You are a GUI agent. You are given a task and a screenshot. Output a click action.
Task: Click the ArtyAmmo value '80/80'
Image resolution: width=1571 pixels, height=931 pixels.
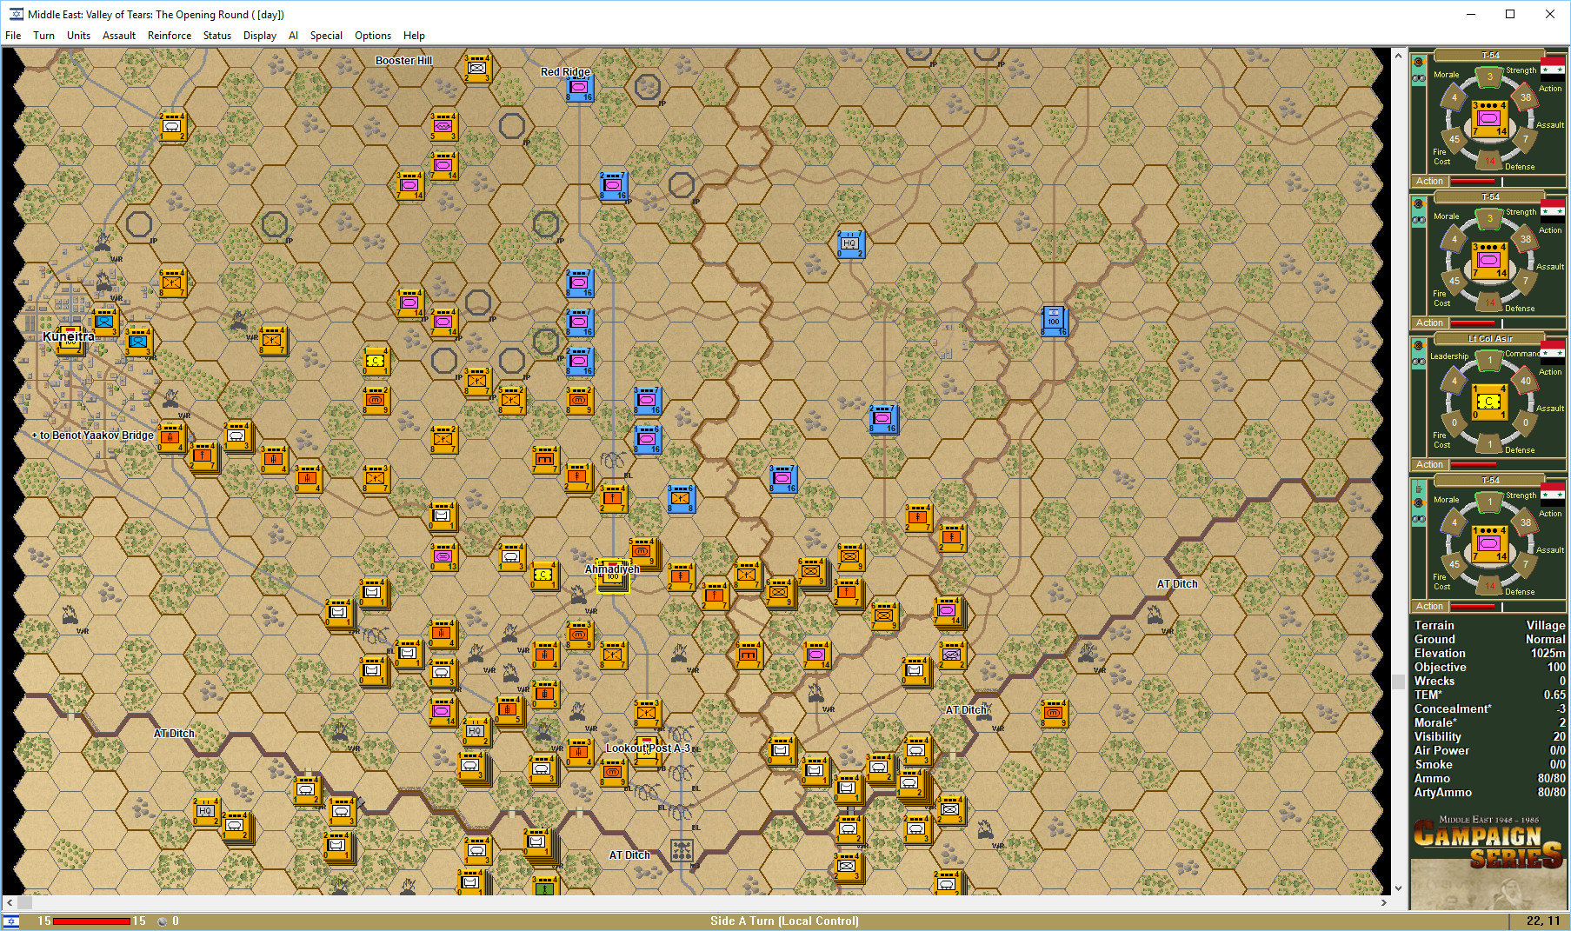click(x=1551, y=793)
